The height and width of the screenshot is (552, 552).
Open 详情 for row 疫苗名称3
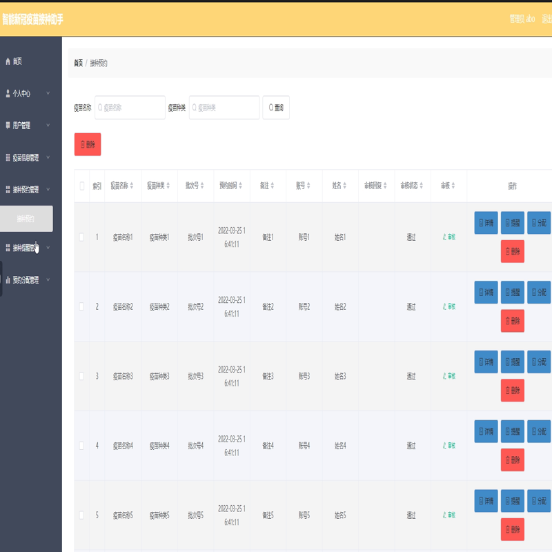[486, 362]
